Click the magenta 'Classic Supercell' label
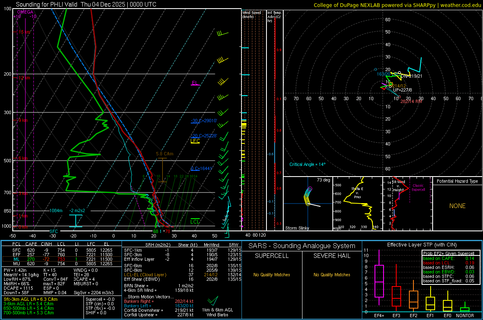This screenshot has width=483, height=320. [x=418, y=188]
